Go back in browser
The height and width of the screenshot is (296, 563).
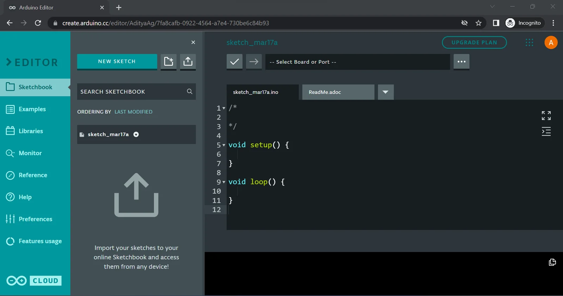10,23
